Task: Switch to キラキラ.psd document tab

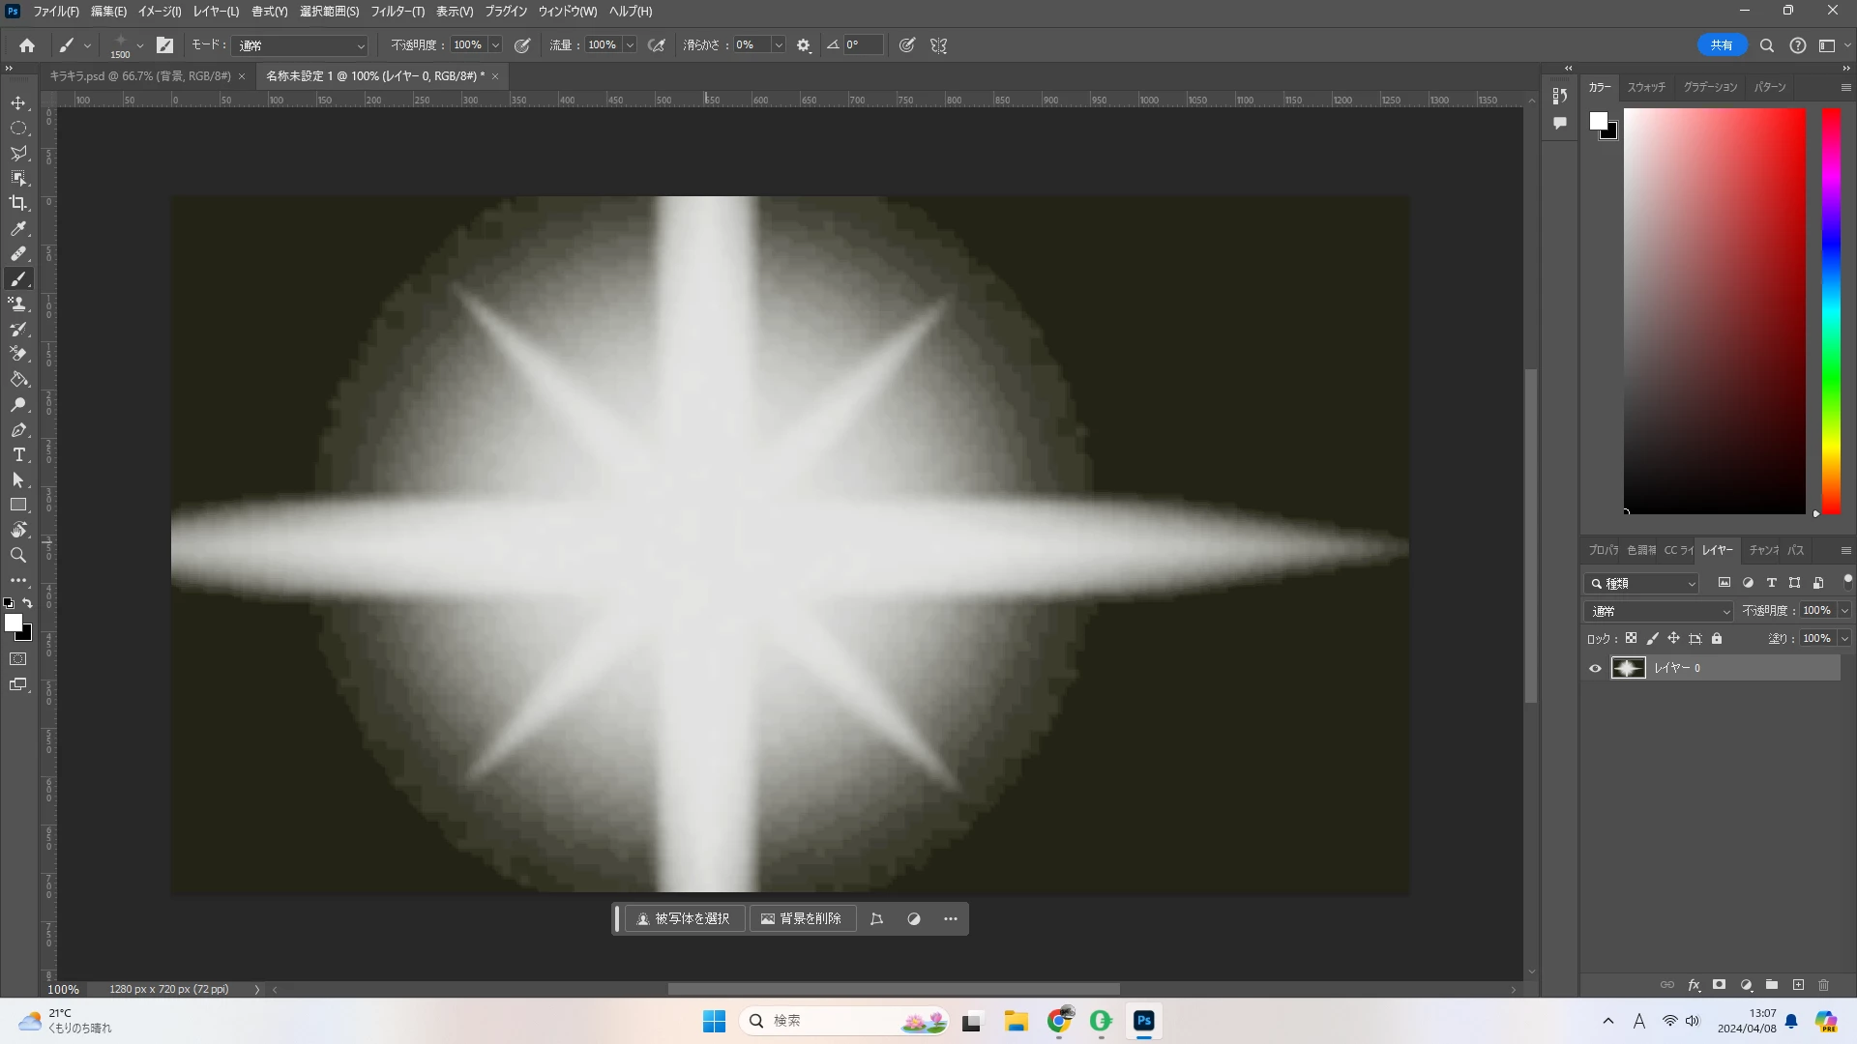Action: tap(140, 76)
